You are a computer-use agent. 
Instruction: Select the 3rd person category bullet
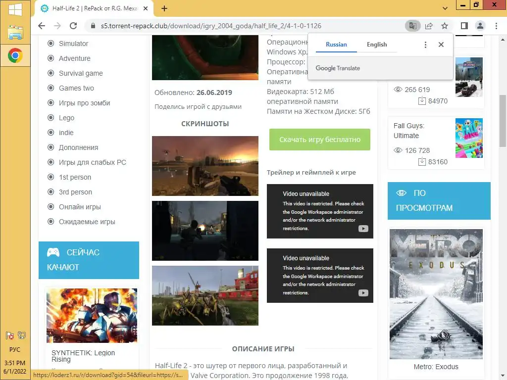[51, 192]
